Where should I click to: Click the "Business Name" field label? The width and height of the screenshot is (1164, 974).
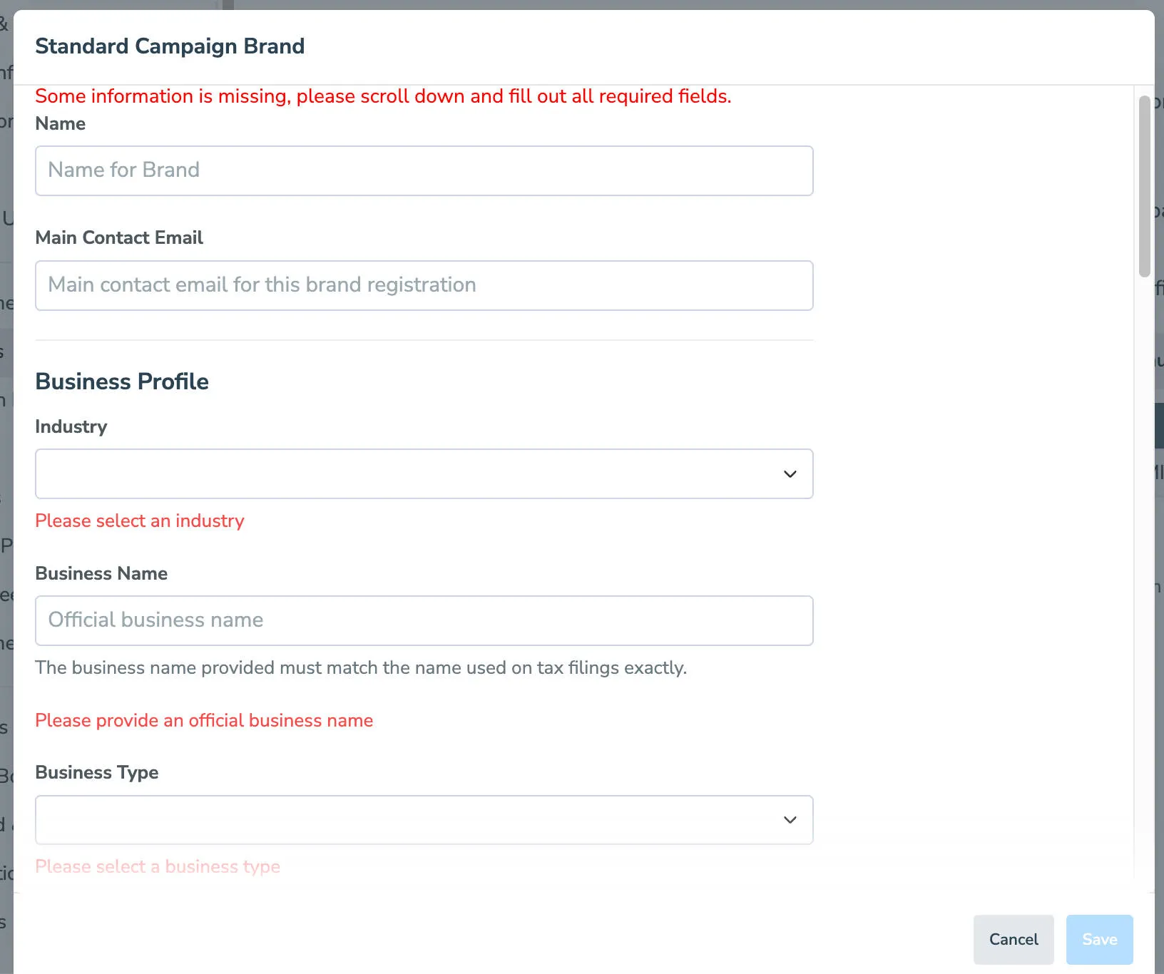[x=101, y=573]
